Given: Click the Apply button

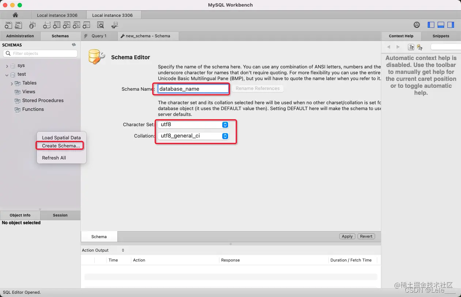Looking at the screenshot, I should [347, 236].
